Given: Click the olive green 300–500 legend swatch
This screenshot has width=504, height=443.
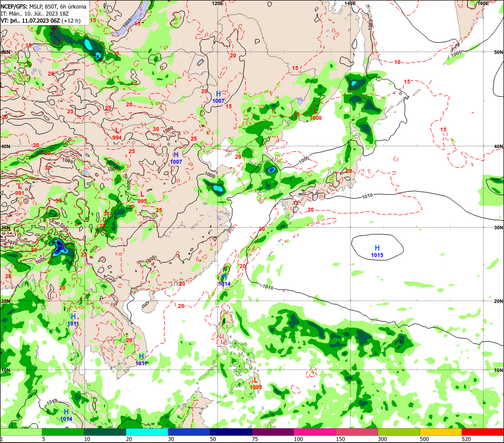Looking at the screenshot, I should 399,432.
